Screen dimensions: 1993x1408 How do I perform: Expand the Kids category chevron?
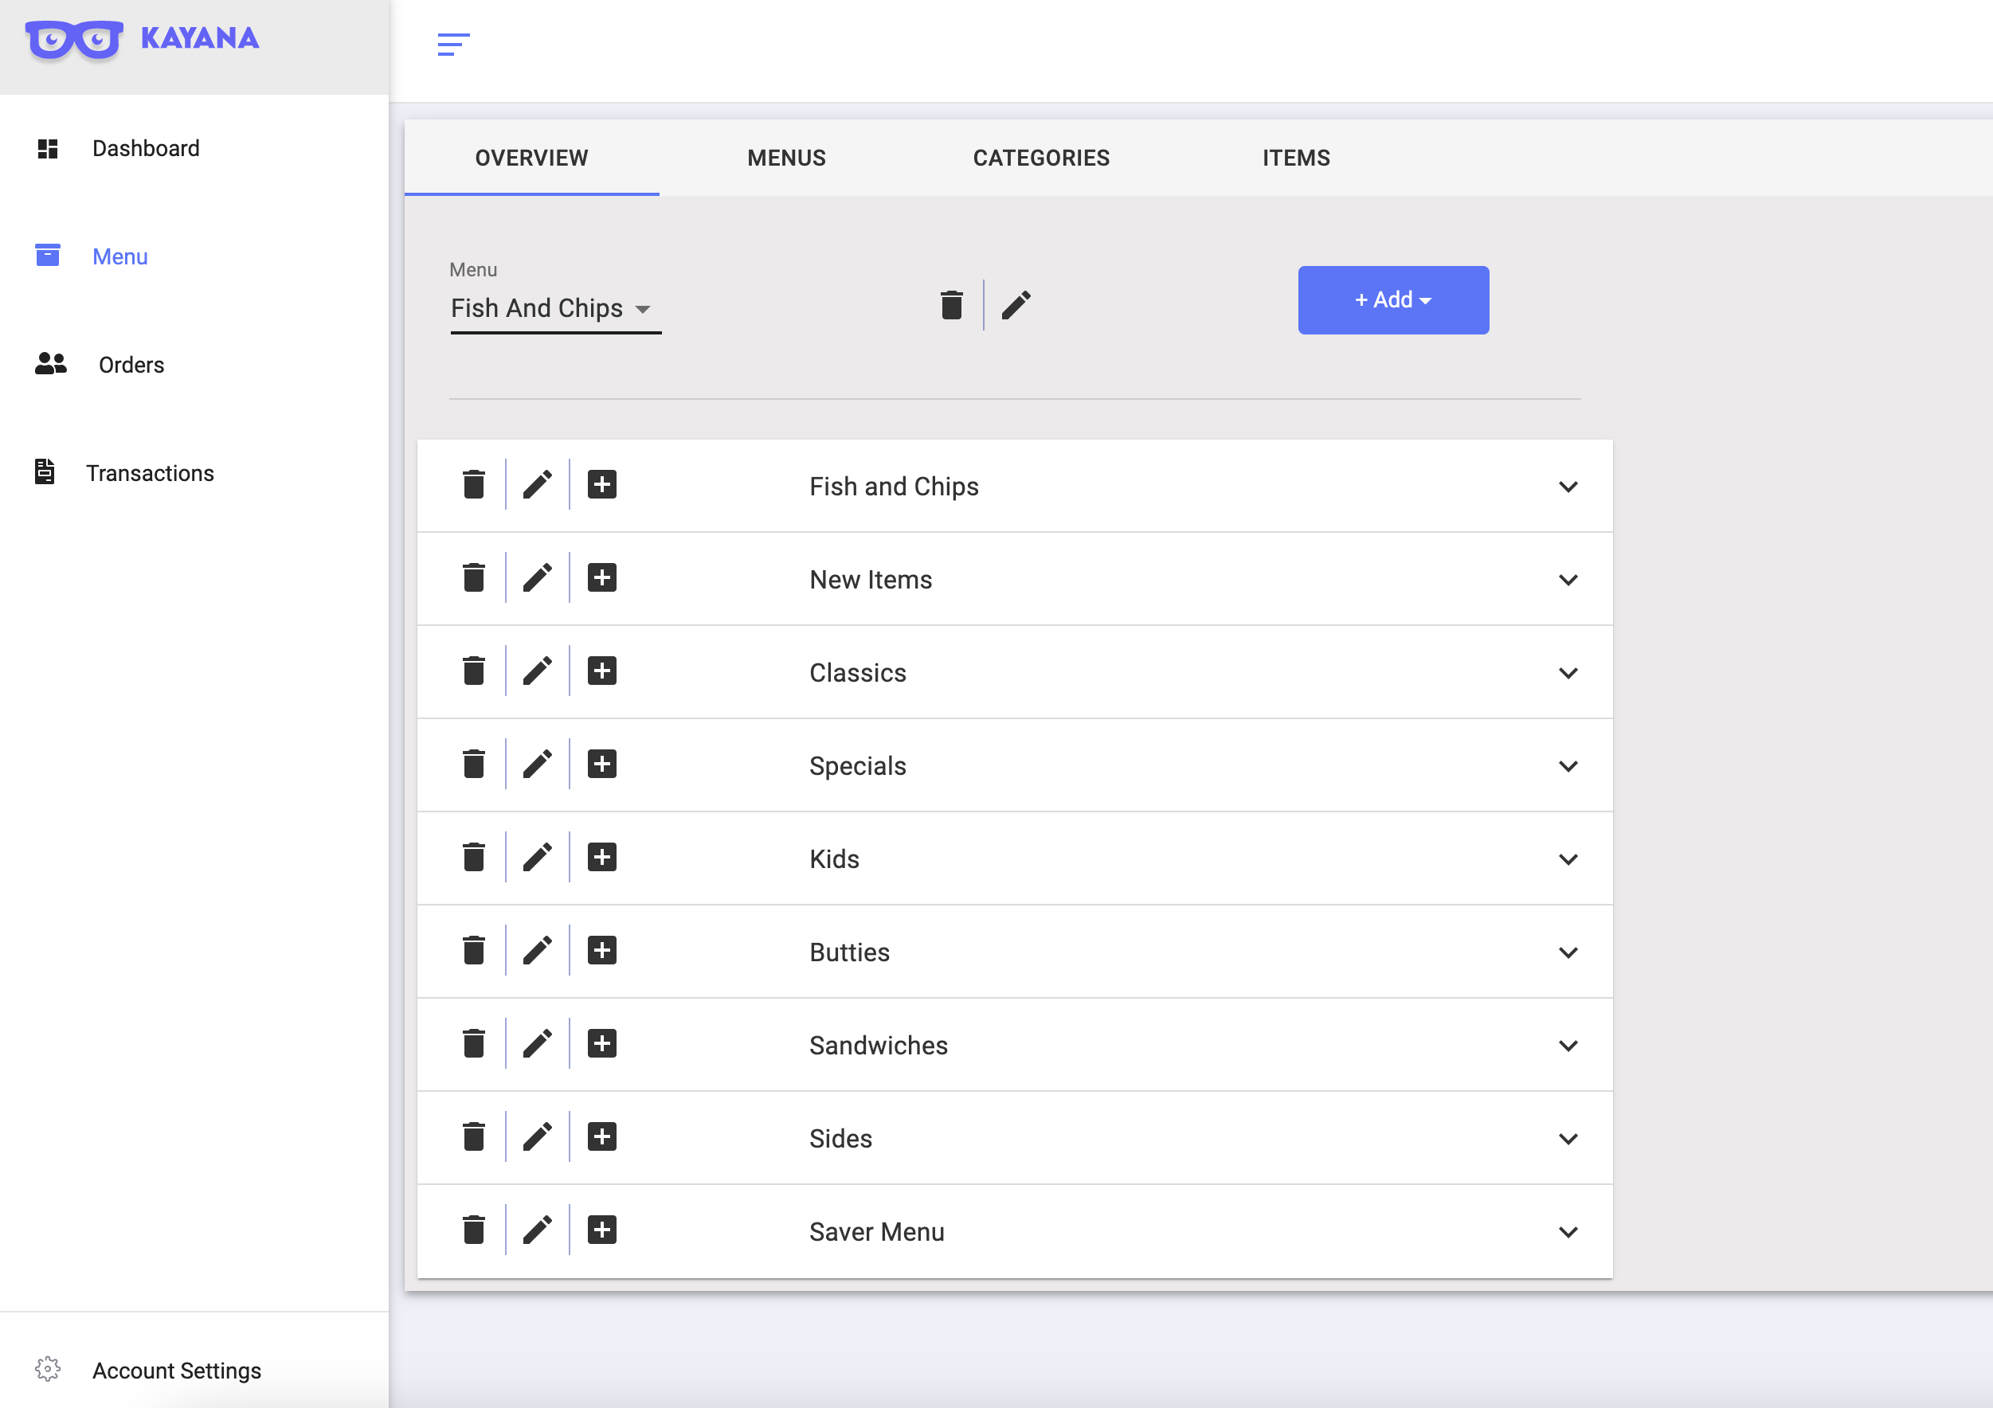click(x=1568, y=858)
